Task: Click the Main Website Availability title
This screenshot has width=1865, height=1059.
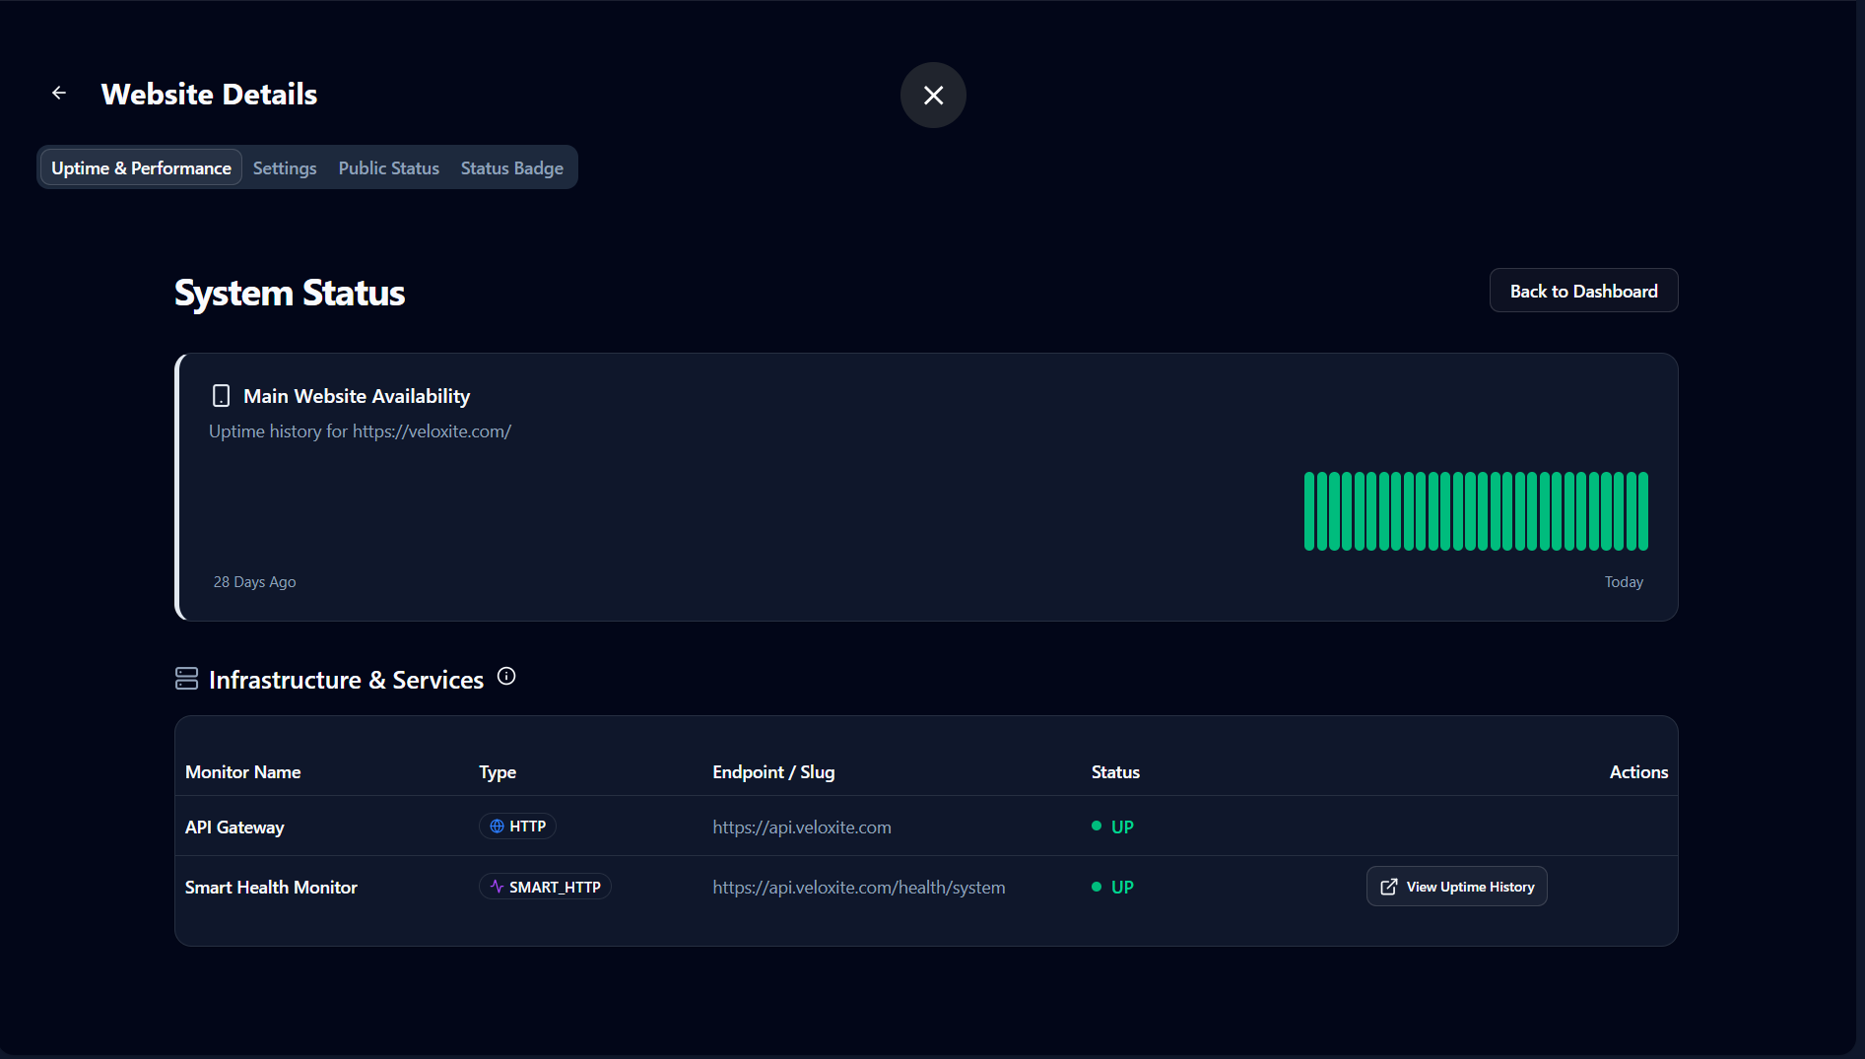Action: coord(357,396)
